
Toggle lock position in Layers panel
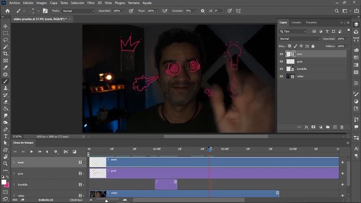[x=301, y=46]
